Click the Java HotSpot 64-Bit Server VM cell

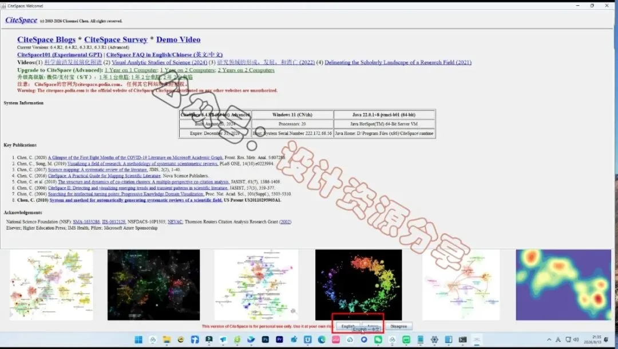pyautogui.click(x=385, y=124)
